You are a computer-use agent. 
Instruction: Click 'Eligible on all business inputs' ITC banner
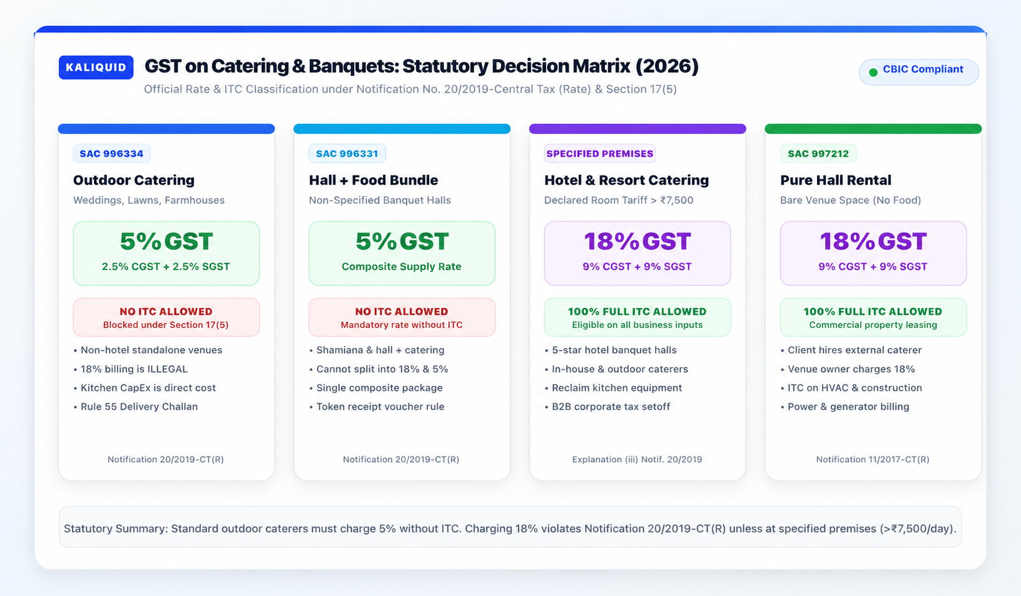[637, 317]
